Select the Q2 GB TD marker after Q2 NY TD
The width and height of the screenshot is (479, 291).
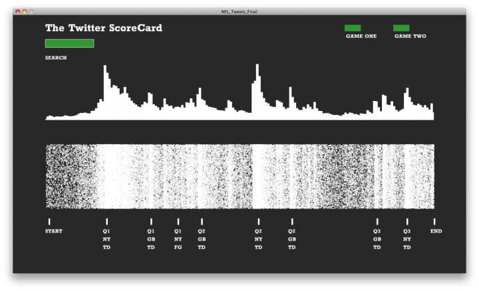292,222
